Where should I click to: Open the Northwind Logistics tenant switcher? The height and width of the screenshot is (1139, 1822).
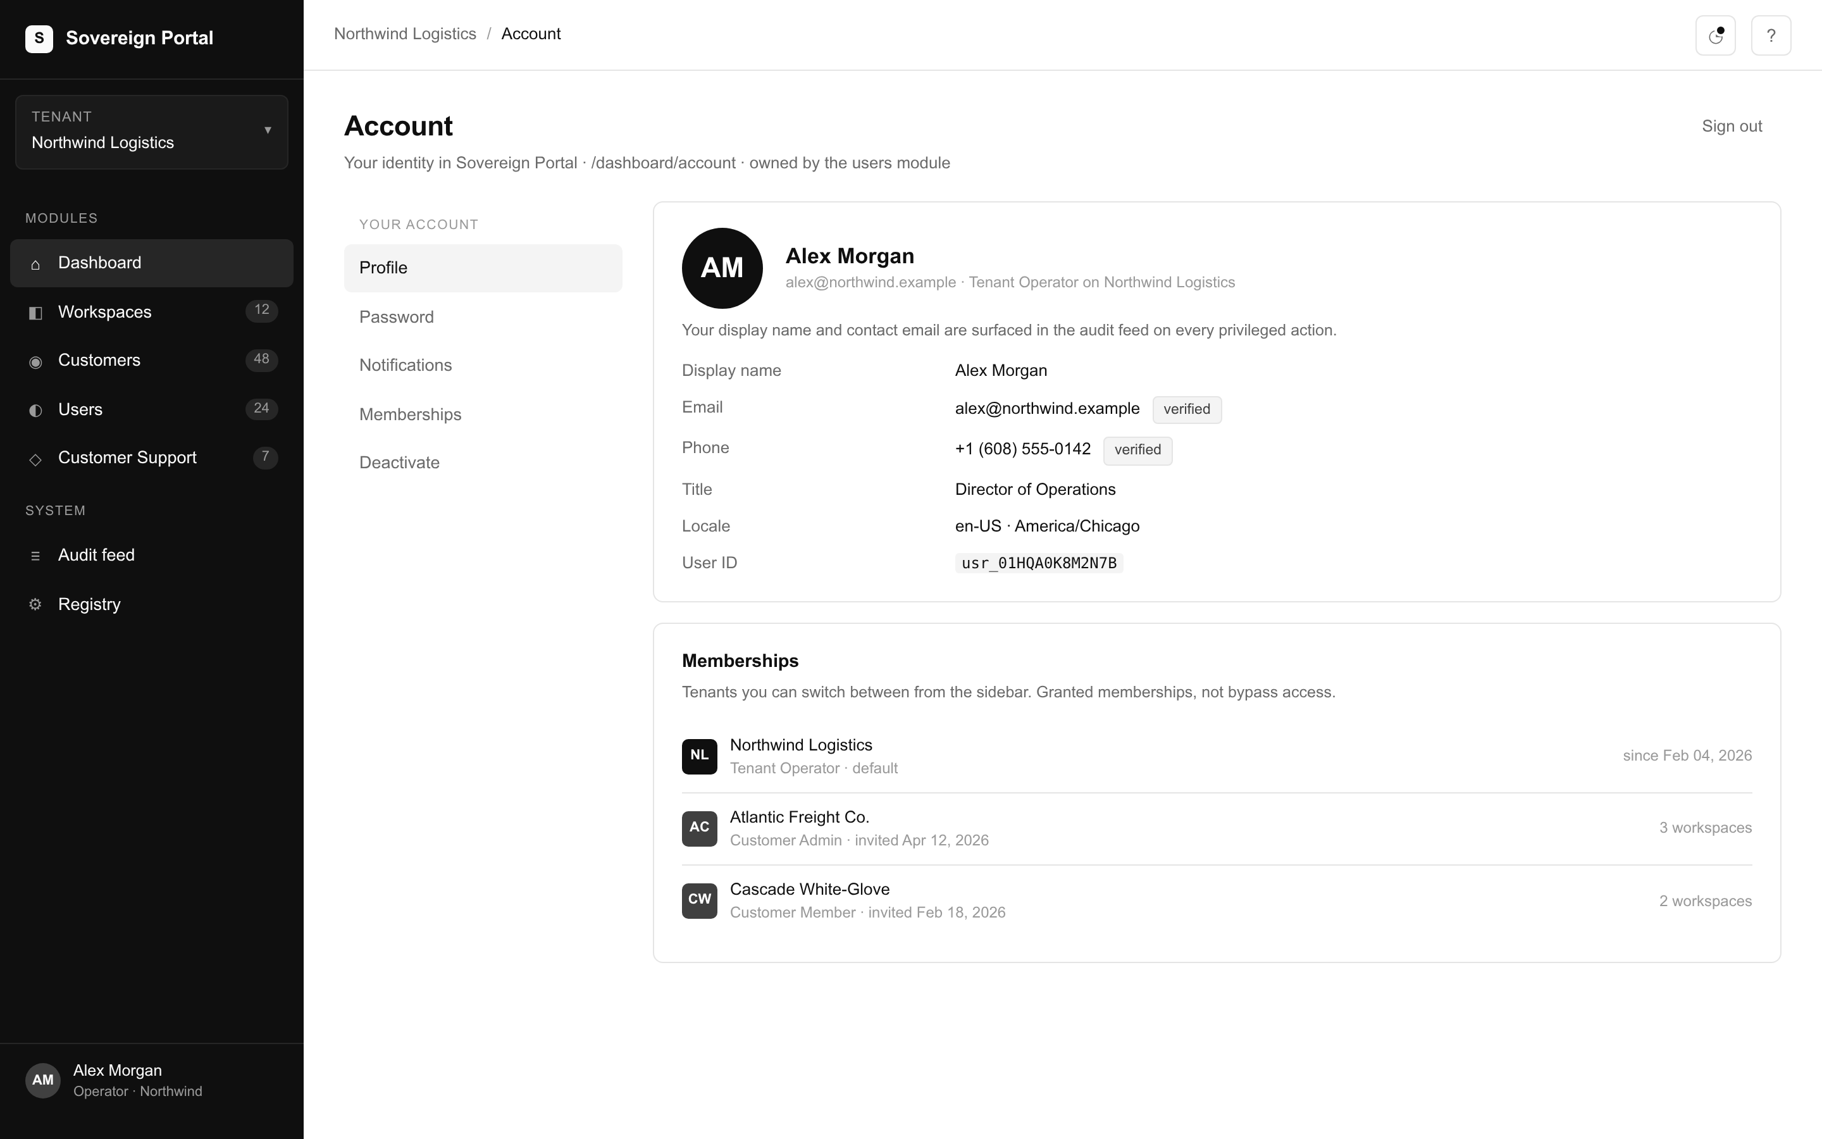coord(151,132)
